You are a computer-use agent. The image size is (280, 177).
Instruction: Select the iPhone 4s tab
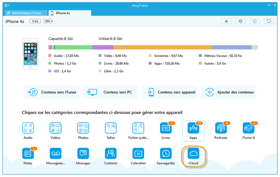[70, 13]
